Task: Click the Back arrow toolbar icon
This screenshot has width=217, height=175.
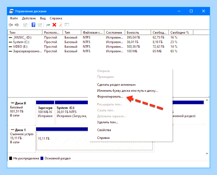Action: coord(10,25)
